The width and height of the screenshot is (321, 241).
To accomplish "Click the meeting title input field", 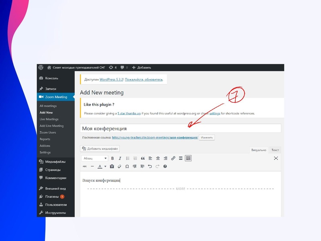I will pos(181,129).
